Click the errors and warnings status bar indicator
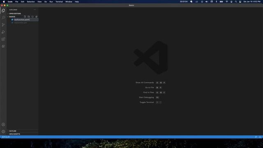Image resolution: width=263 pixels, height=148 pixels. (x=5, y=137)
